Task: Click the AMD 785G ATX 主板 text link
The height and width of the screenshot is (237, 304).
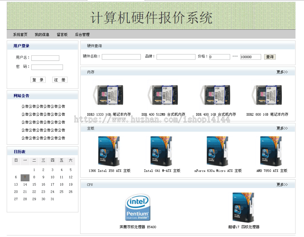Action: (272, 171)
